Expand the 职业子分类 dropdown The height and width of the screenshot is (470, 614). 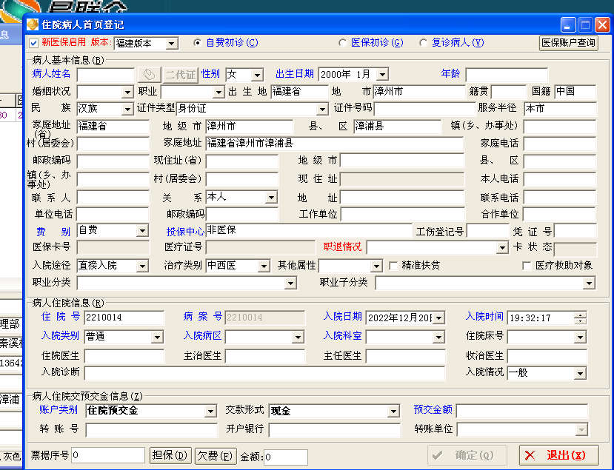(589, 283)
